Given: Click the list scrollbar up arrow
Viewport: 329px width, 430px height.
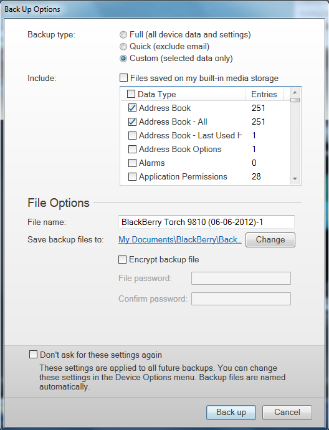Looking at the screenshot, I should 295,92.
